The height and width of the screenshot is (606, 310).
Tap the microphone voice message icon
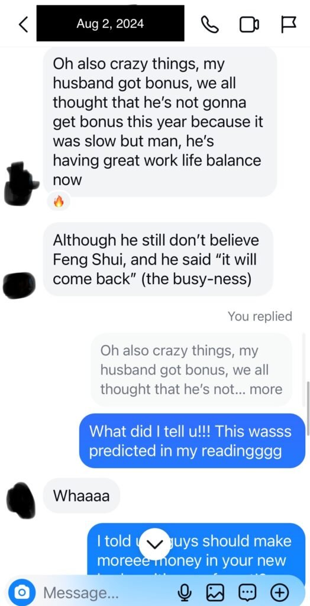[185, 592]
